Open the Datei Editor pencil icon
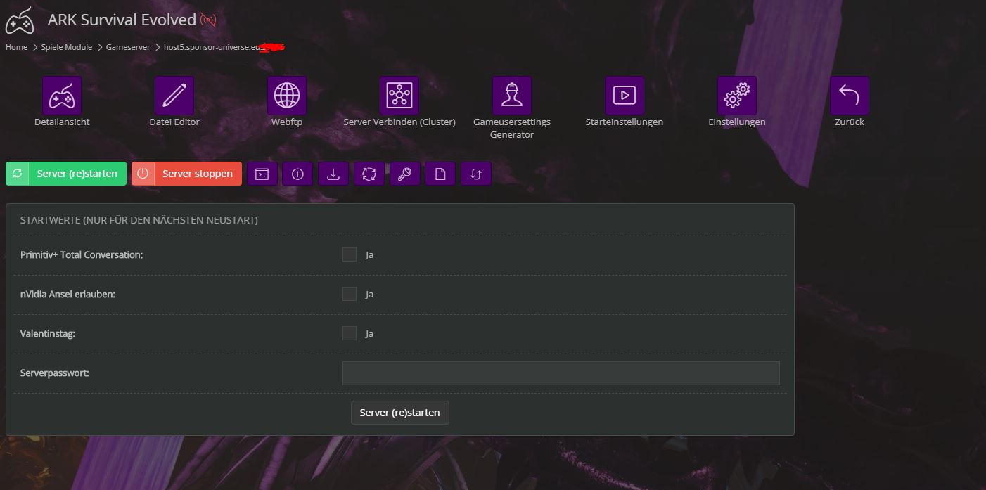986x490 pixels. click(174, 96)
